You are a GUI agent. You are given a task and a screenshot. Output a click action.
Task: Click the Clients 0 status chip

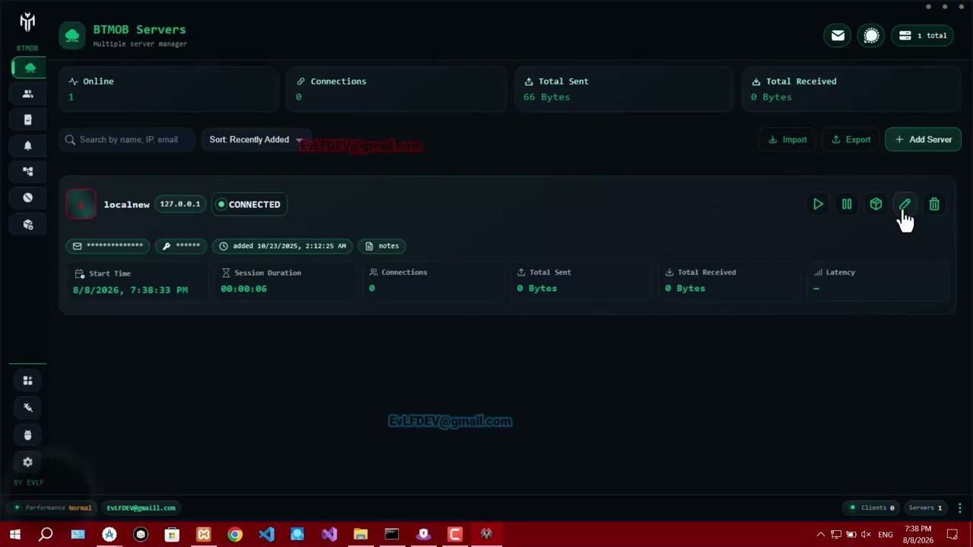[872, 507]
